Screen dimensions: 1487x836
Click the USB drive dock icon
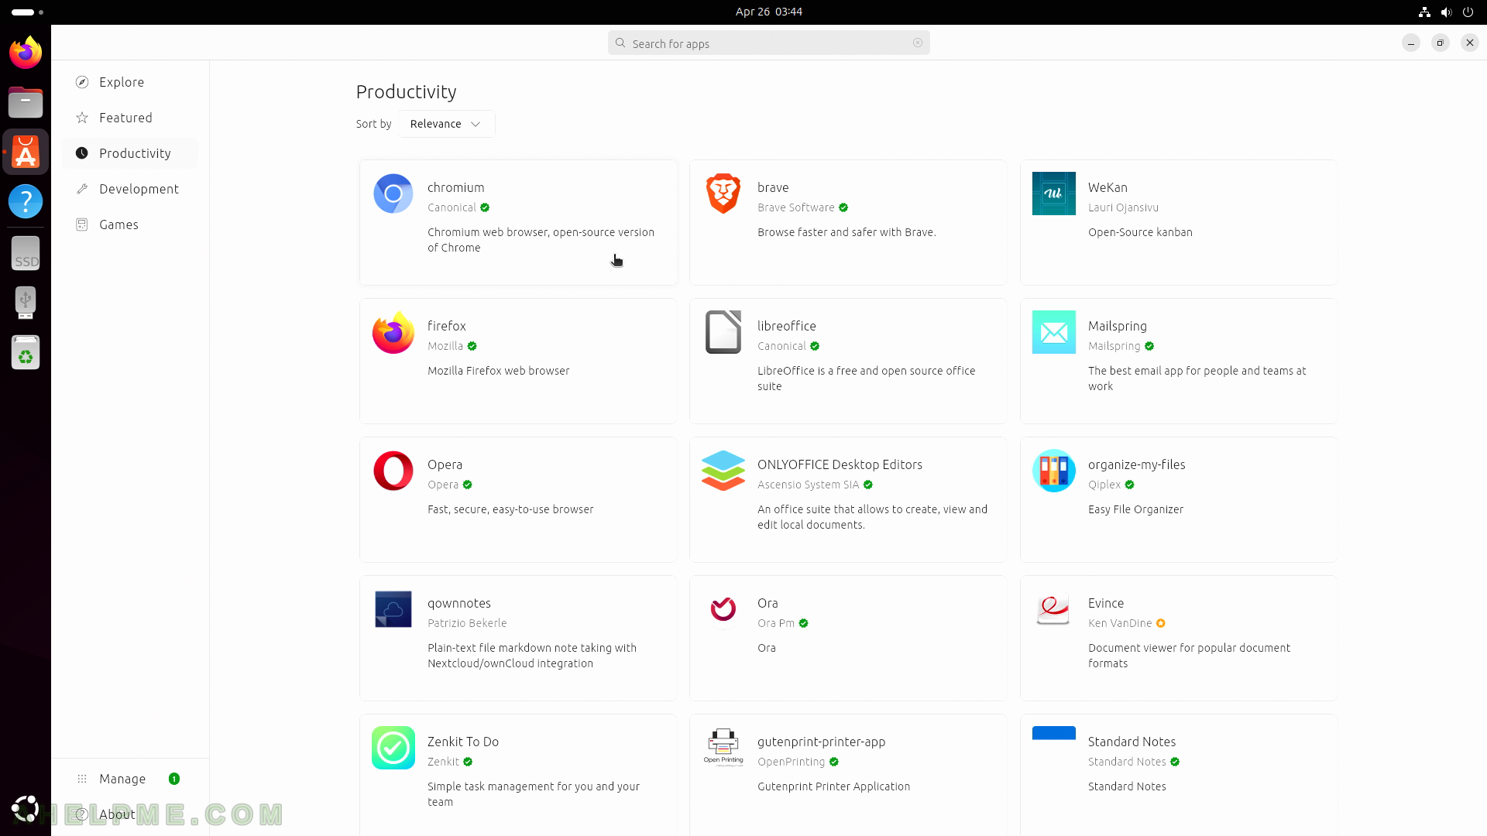[26, 303]
